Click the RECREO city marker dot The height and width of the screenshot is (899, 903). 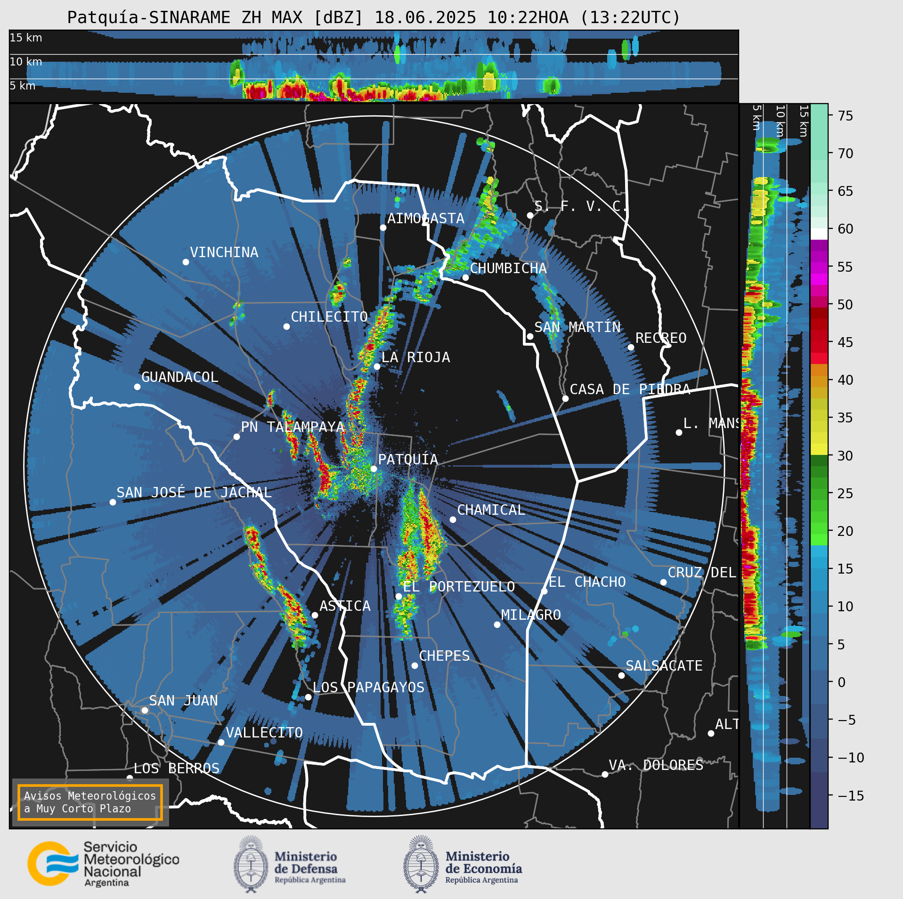coord(631,347)
